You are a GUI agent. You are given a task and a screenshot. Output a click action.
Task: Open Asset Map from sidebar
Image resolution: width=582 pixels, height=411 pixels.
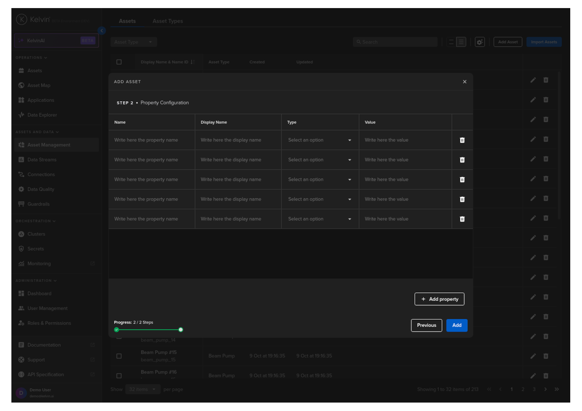pyautogui.click(x=39, y=86)
